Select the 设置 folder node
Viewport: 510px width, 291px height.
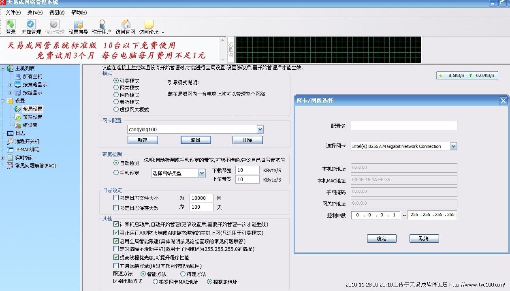coord(20,101)
